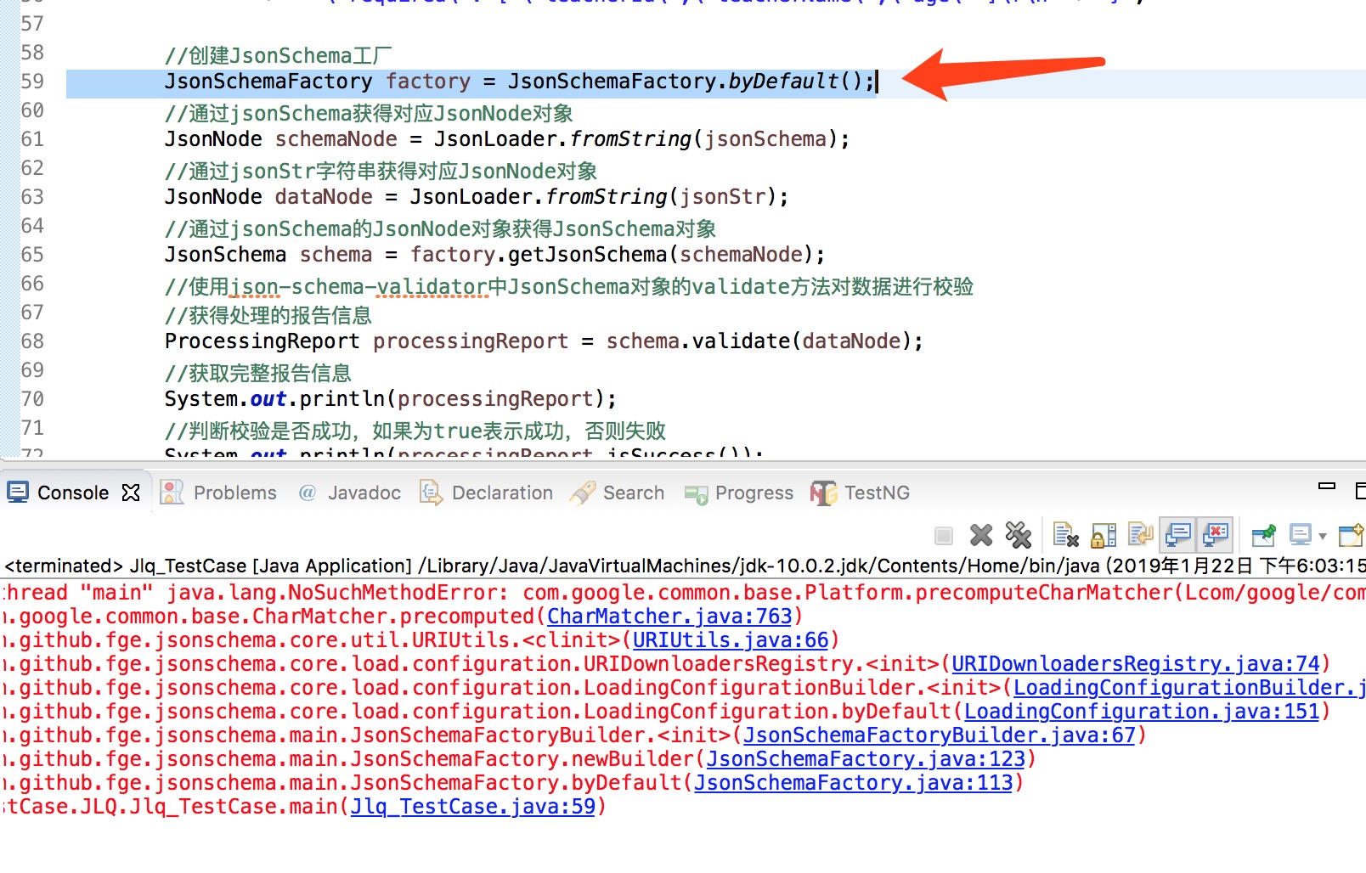Toggle Show Console on standard output
The height and width of the screenshot is (873, 1366).
(1178, 535)
